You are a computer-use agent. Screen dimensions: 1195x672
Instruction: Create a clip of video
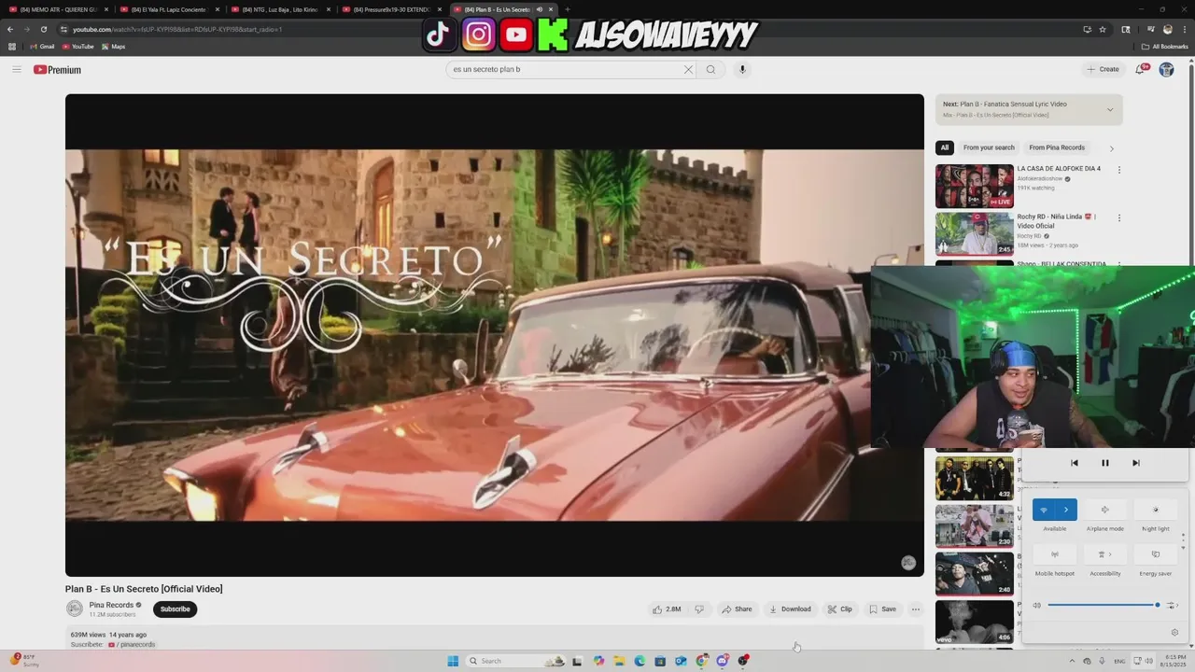point(839,609)
